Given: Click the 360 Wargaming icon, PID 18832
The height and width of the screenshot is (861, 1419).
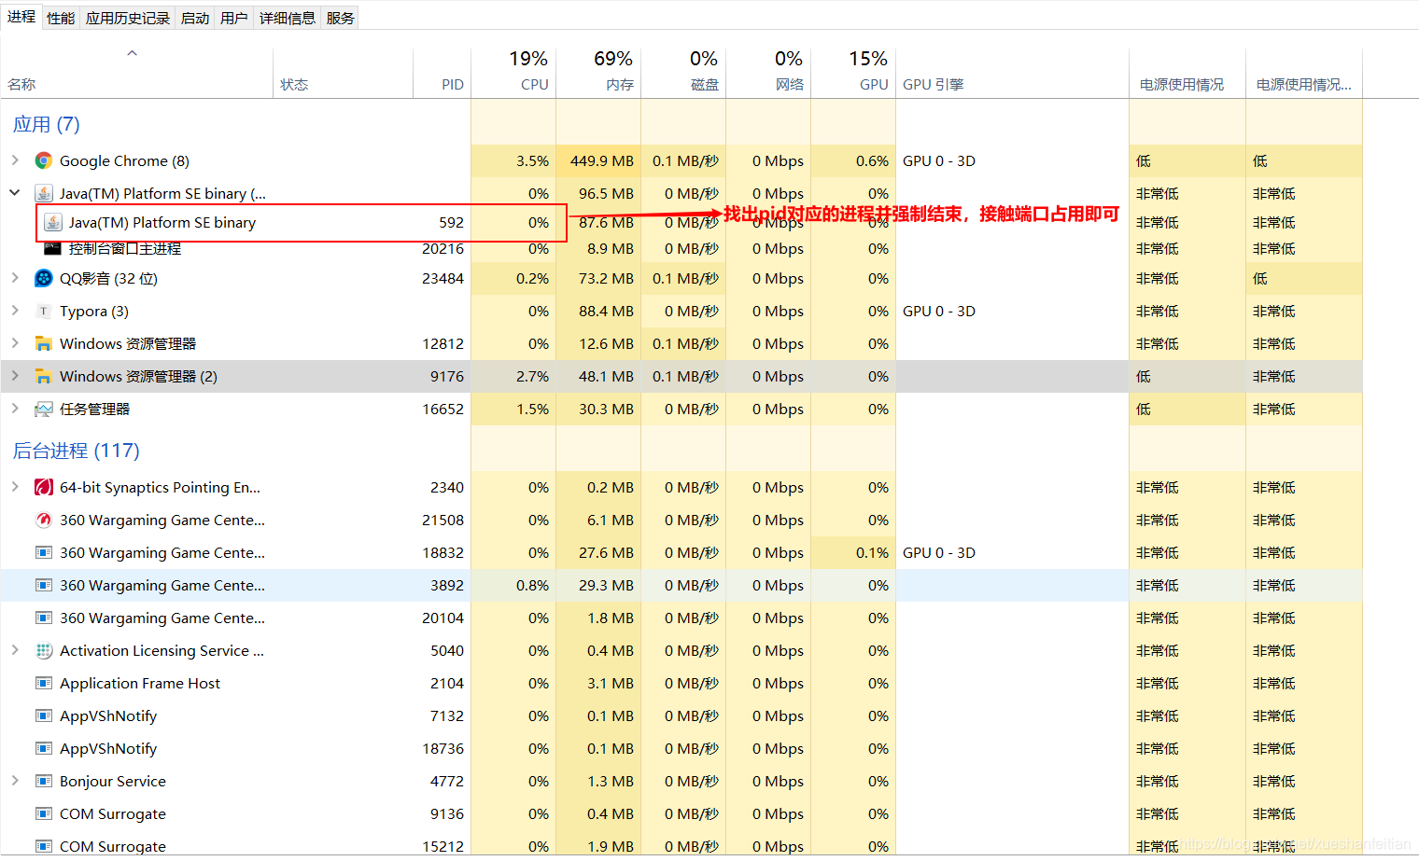Looking at the screenshot, I should click(43, 552).
